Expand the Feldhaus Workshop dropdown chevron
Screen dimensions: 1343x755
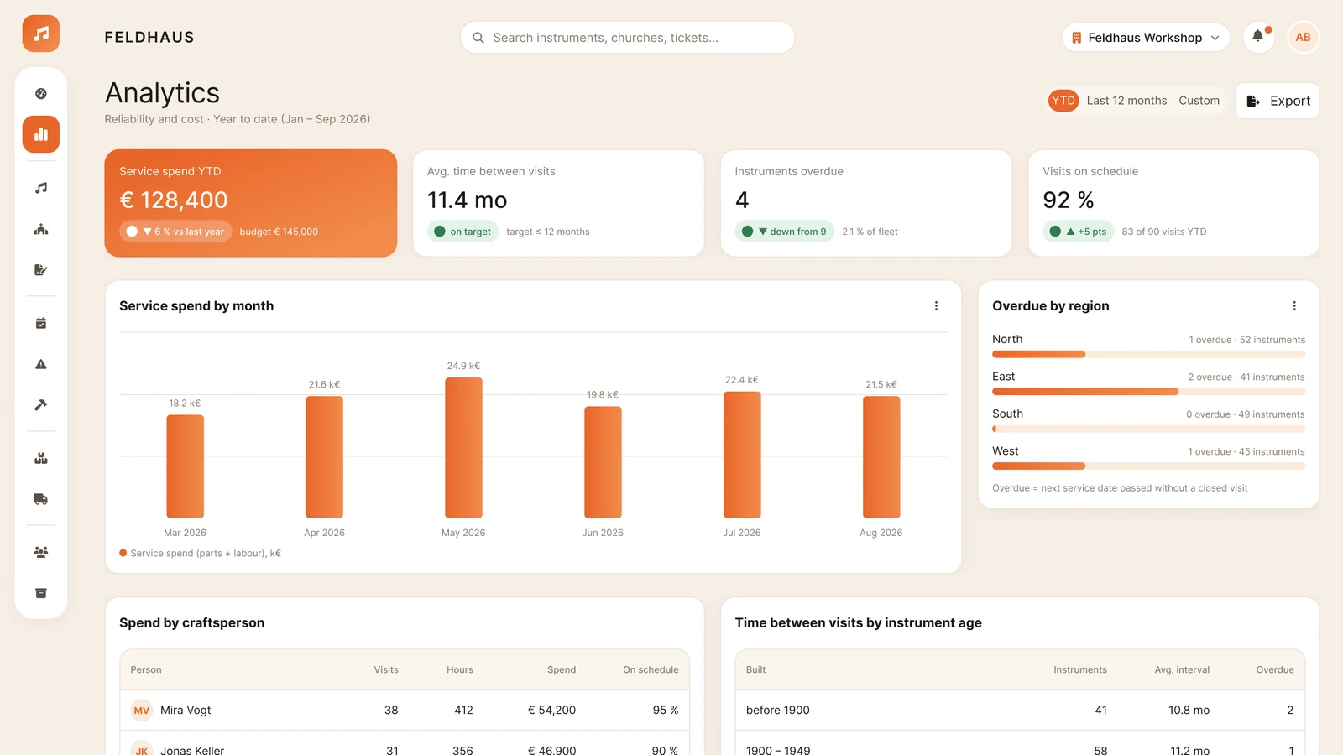(1215, 38)
